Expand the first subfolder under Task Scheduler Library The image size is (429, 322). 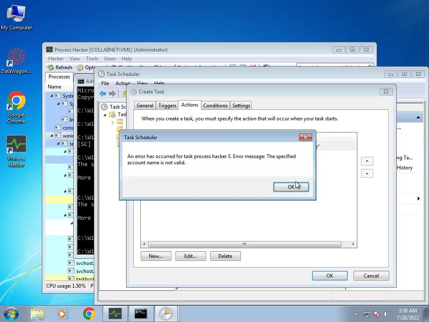click(x=113, y=122)
